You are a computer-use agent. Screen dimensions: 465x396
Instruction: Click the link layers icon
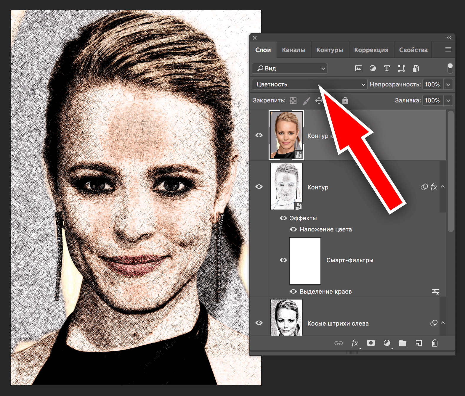(339, 343)
